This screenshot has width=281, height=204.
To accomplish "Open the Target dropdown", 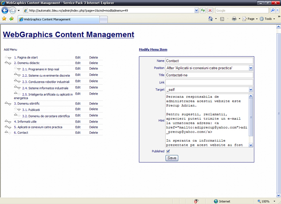I will click(251, 90).
